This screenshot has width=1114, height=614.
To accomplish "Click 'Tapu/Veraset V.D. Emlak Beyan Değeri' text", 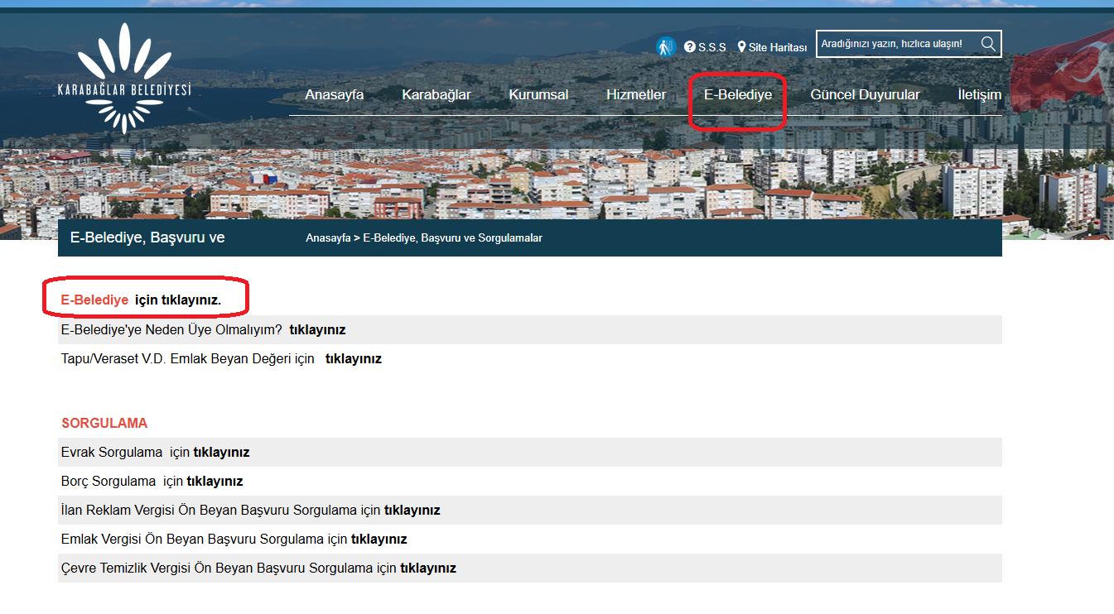I will [178, 358].
